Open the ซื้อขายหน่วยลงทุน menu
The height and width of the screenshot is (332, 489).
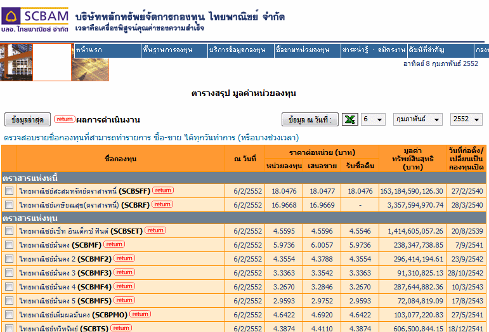pyautogui.click(x=308, y=51)
